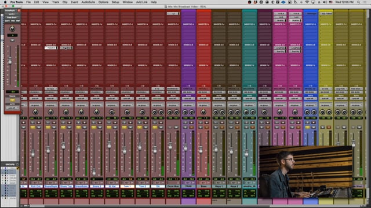Click the floating send window pan knob
Viewport: 371px width, 208px height.
click(12, 29)
